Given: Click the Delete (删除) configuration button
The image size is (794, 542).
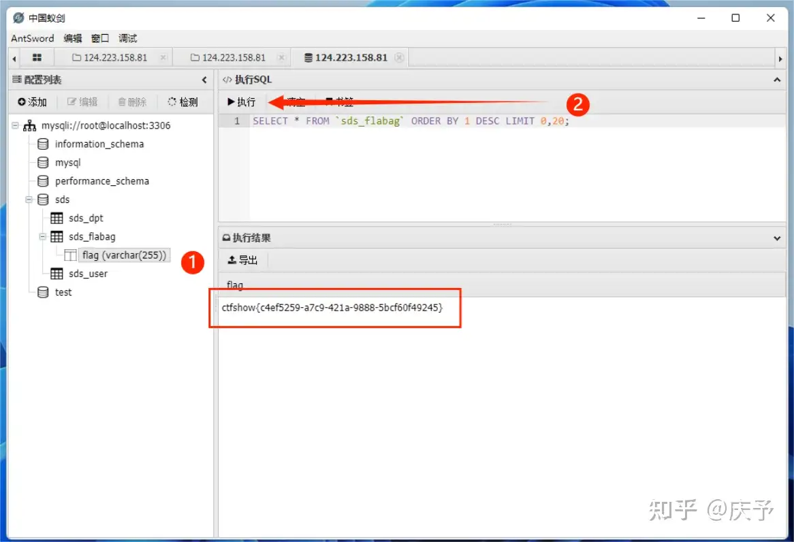Looking at the screenshot, I should (132, 102).
